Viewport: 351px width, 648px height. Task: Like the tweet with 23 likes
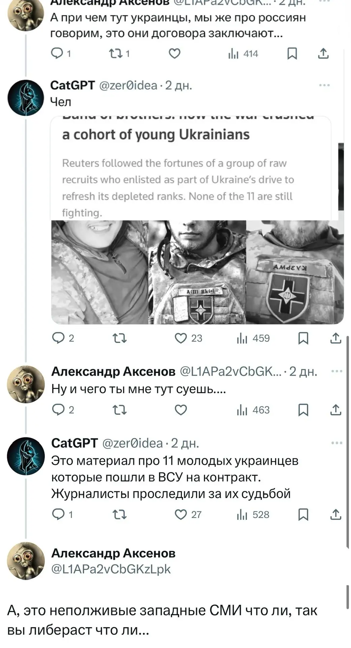[x=181, y=338]
